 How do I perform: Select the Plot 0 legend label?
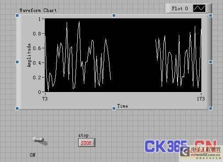[x=180, y=8]
